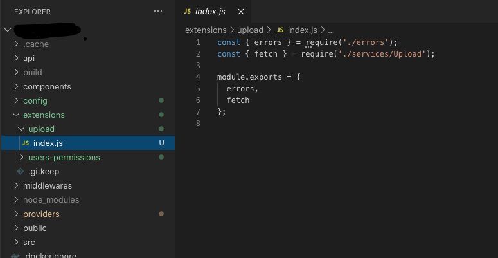Screen dimensions: 498x258
Task: Expand the src folder chevron
Action: [17, 242]
